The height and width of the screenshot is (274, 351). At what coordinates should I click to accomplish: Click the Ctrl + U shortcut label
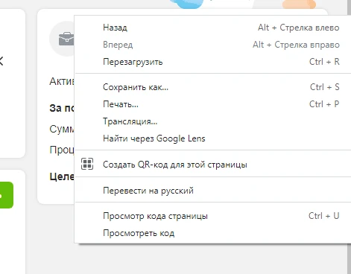(x=323, y=216)
